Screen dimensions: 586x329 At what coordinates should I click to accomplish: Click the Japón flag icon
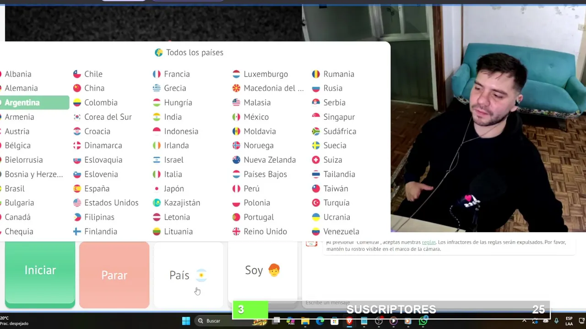click(x=157, y=188)
